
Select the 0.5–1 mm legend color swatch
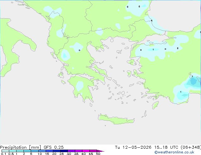coord(13,151)
